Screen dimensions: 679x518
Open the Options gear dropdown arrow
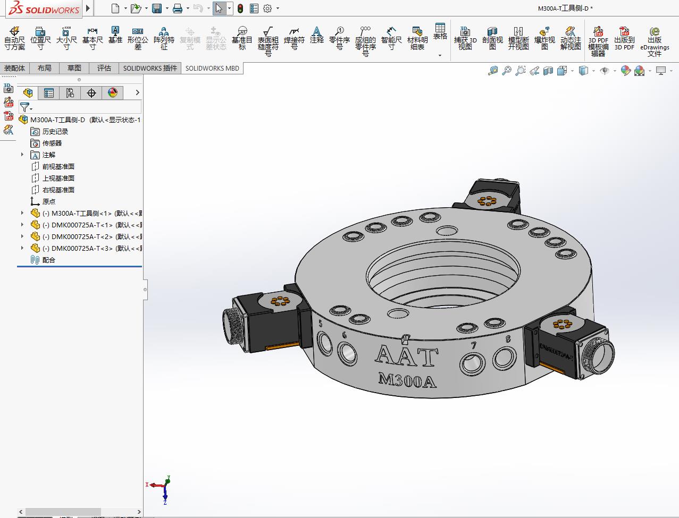(x=278, y=9)
